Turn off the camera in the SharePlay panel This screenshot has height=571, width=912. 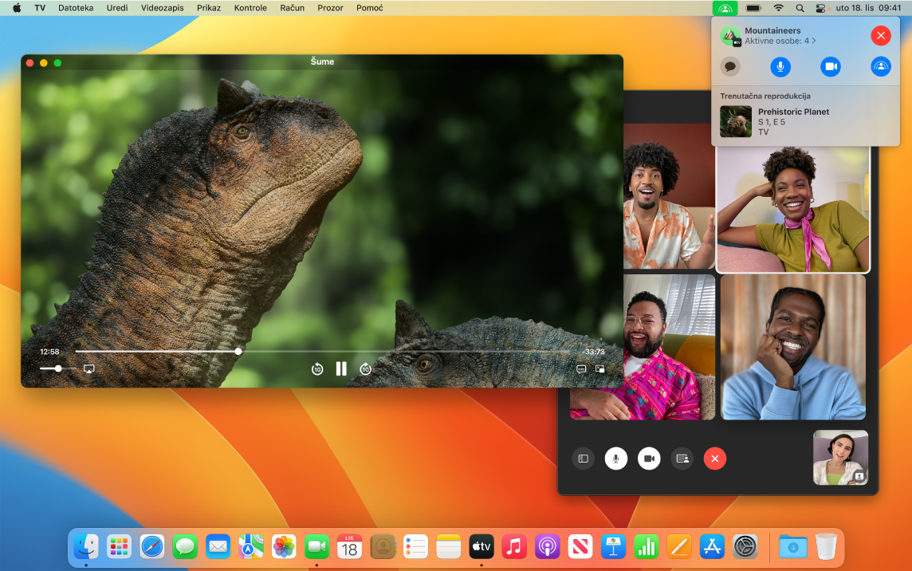click(830, 67)
